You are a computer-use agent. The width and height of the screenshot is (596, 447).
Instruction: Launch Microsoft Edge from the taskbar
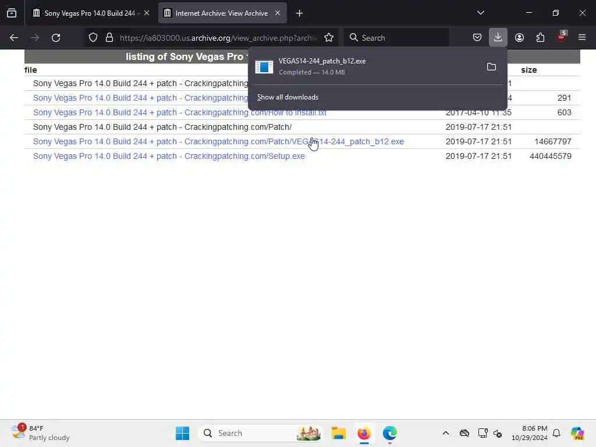[389, 433]
